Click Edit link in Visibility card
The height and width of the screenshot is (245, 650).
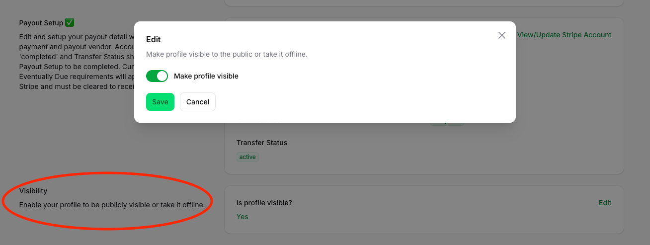click(605, 203)
